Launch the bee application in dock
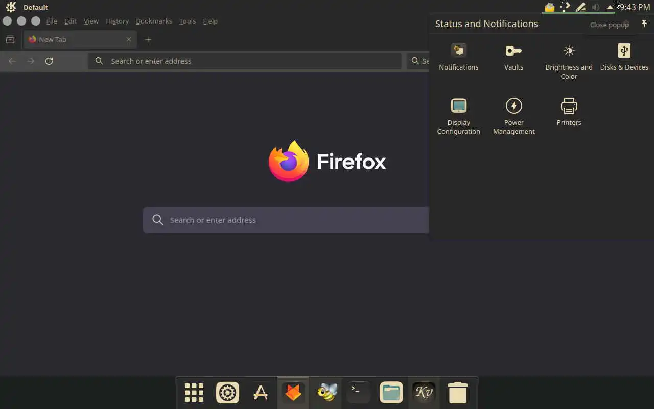 (x=326, y=393)
